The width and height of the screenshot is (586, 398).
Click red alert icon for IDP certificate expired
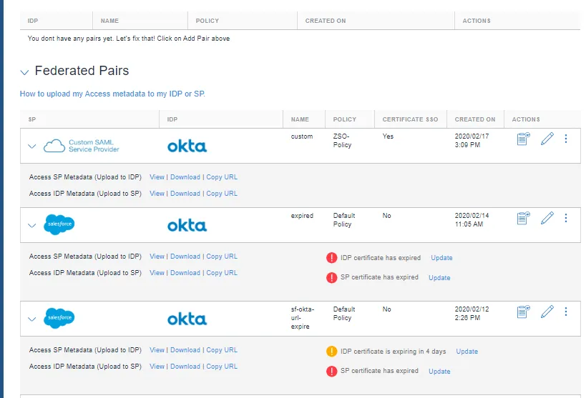(331, 258)
